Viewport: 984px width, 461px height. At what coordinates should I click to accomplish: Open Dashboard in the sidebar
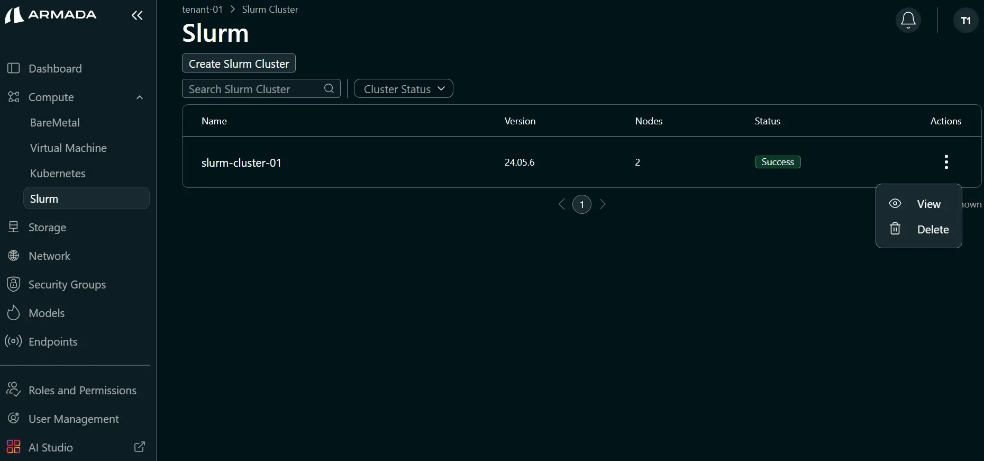click(x=55, y=68)
